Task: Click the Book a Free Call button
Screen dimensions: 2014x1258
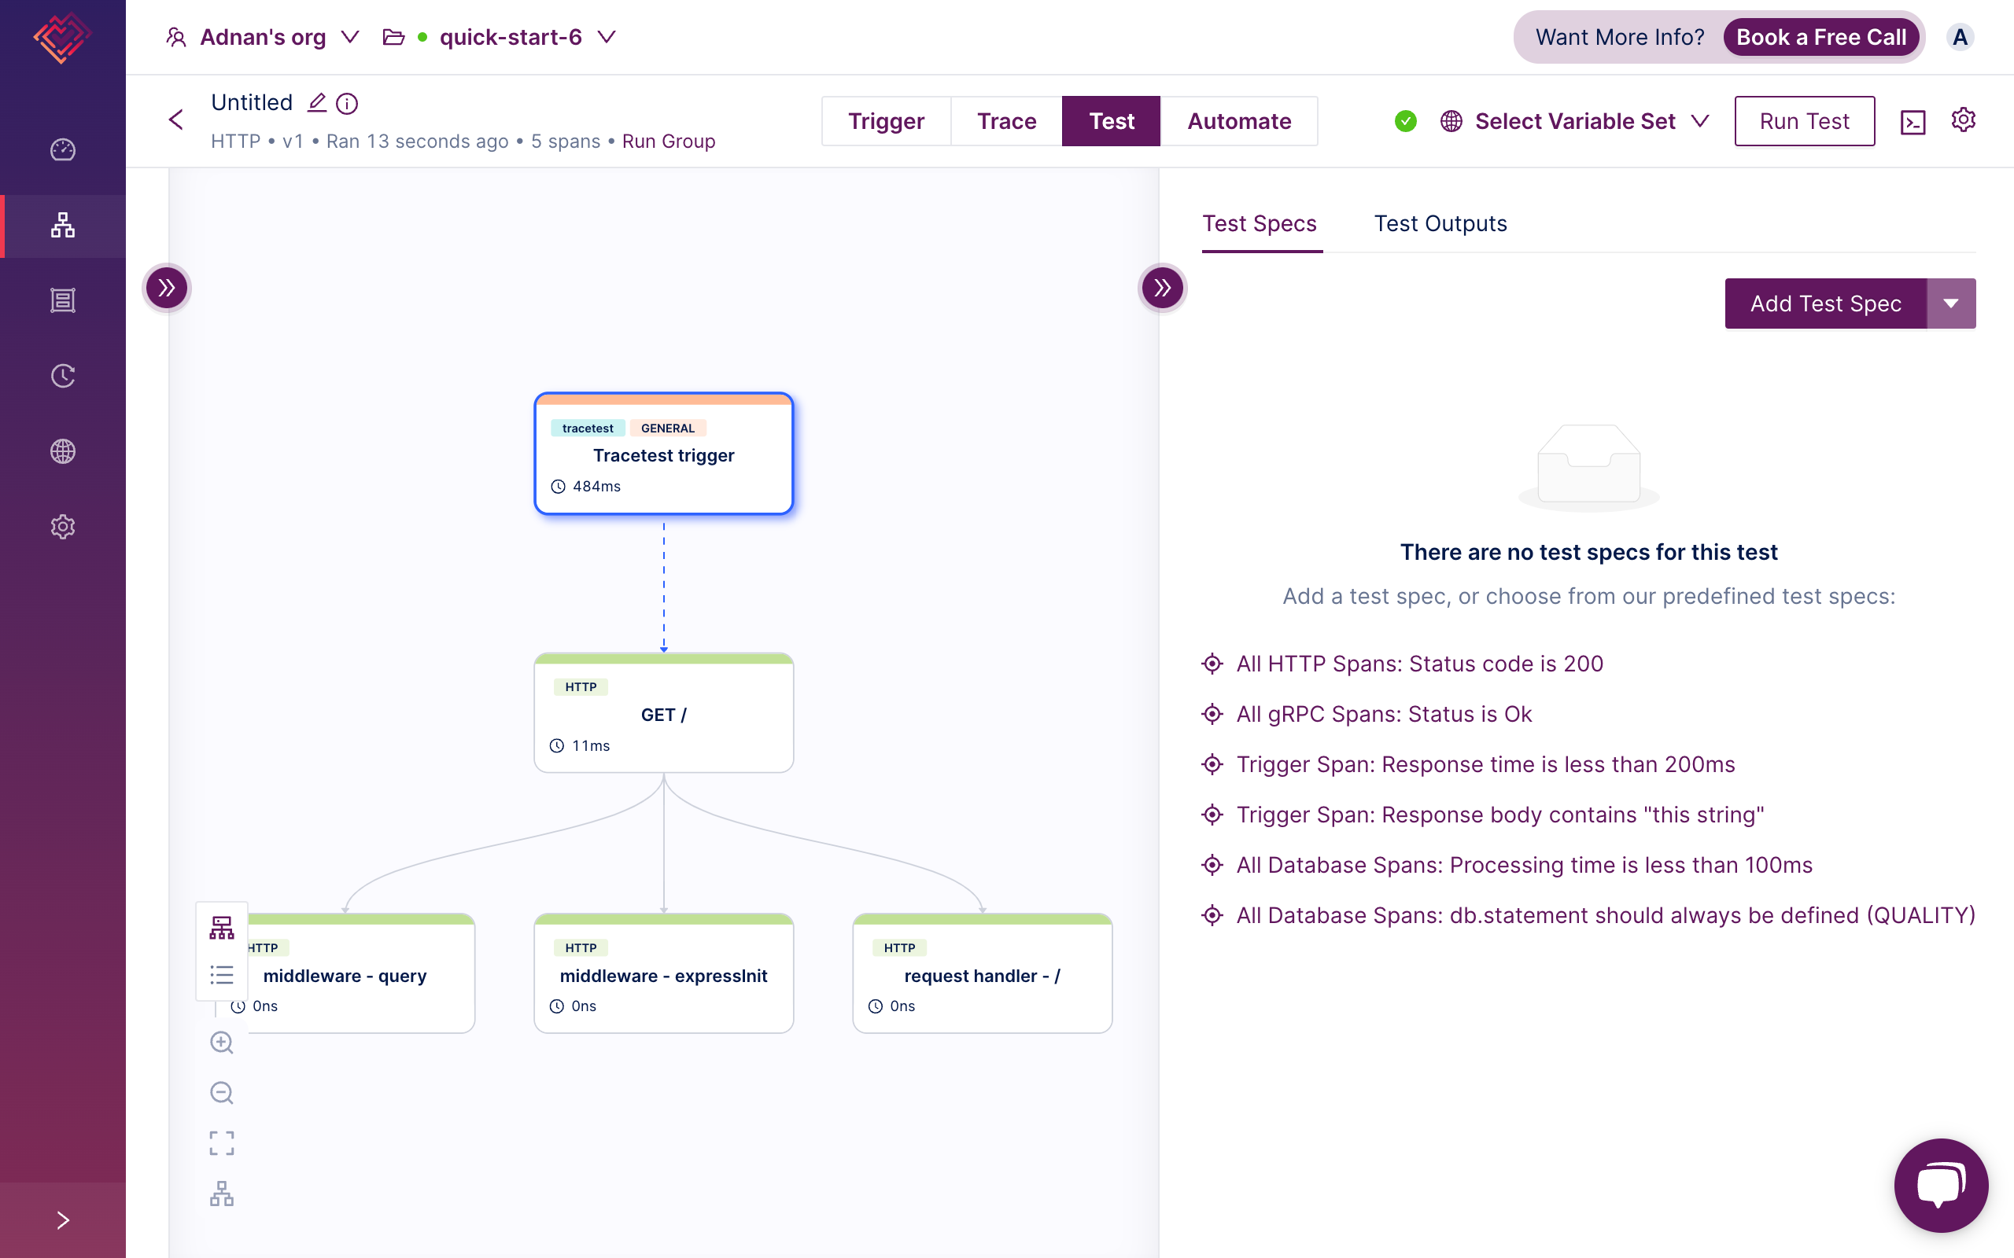Action: point(1821,38)
